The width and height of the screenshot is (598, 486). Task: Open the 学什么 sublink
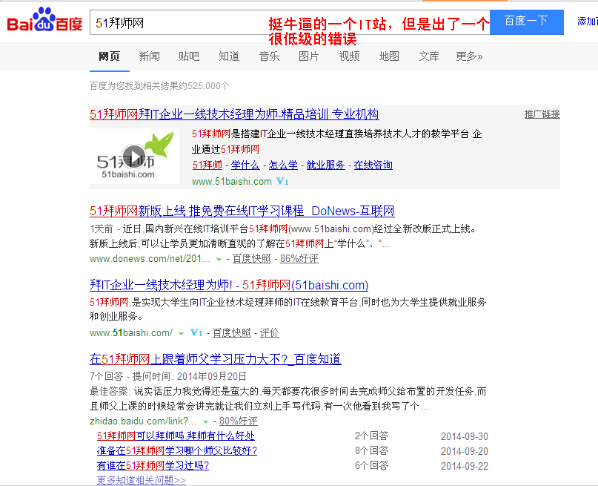[x=245, y=165]
